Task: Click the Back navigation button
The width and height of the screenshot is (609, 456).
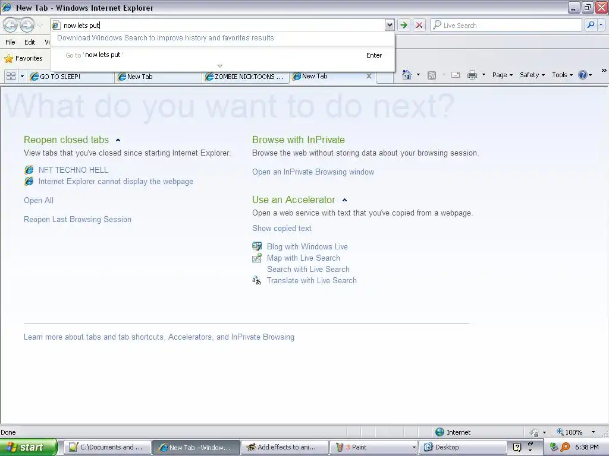Action: (x=11, y=25)
